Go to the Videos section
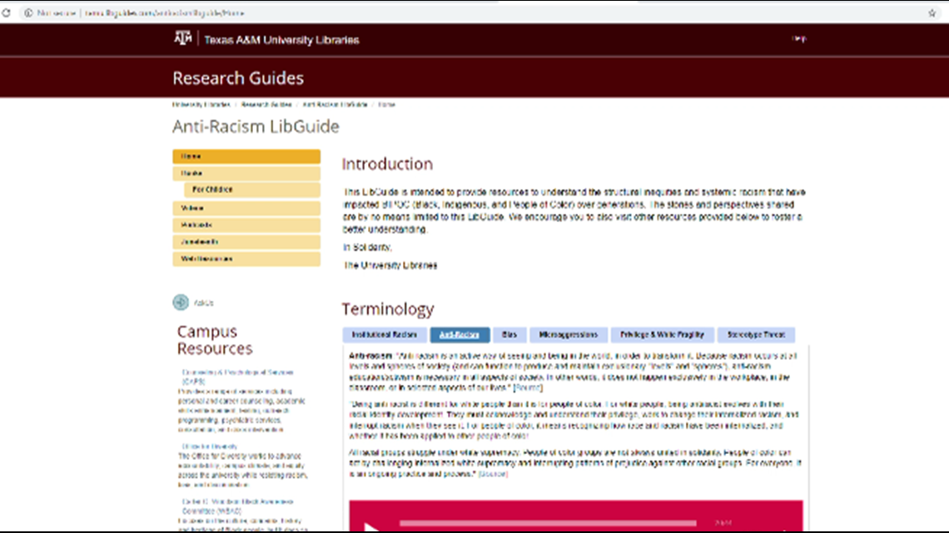Screen dimensions: 949x533 pyautogui.click(x=246, y=207)
